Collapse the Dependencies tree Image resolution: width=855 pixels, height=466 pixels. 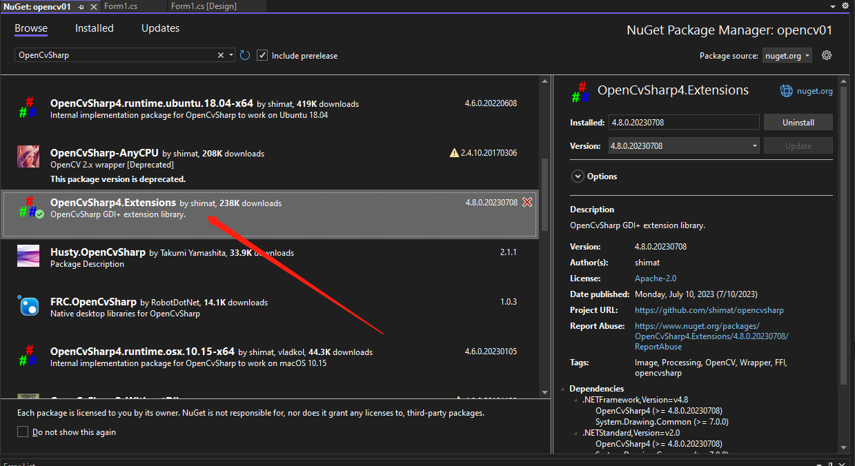coord(564,389)
